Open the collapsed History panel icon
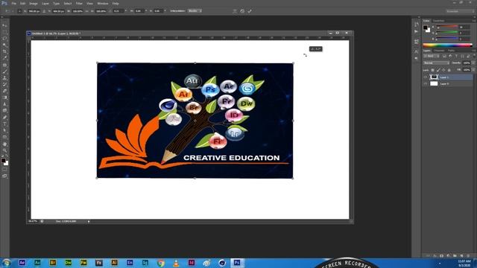Viewport: 477px width, 268px height. point(417,25)
